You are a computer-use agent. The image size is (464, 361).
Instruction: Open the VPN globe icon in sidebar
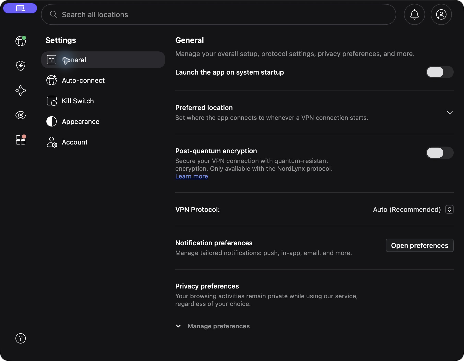(x=21, y=41)
